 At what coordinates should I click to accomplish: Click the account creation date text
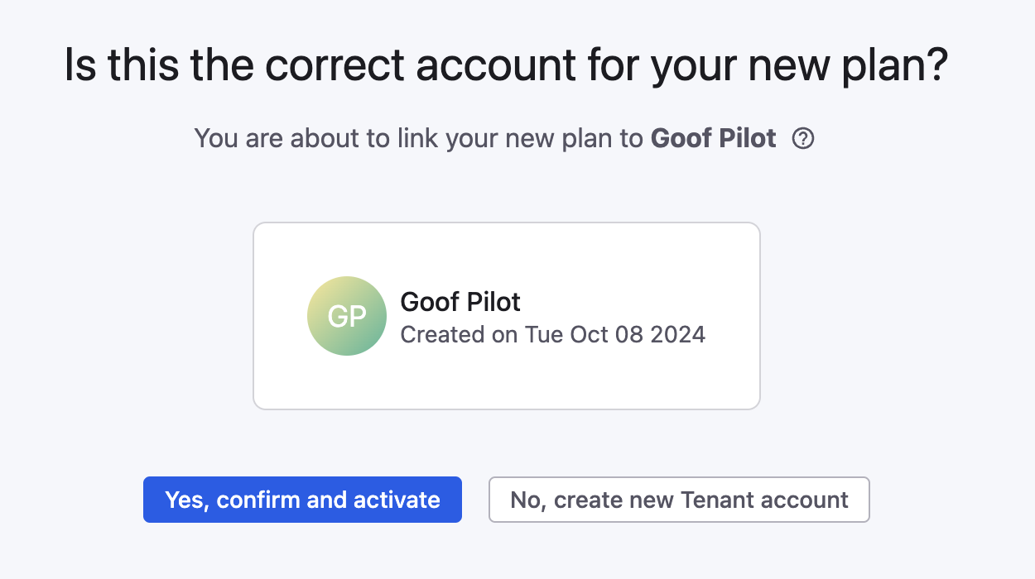click(x=552, y=334)
